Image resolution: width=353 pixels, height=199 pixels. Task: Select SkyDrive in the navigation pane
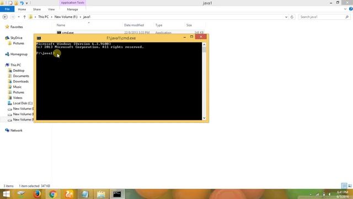point(16,38)
